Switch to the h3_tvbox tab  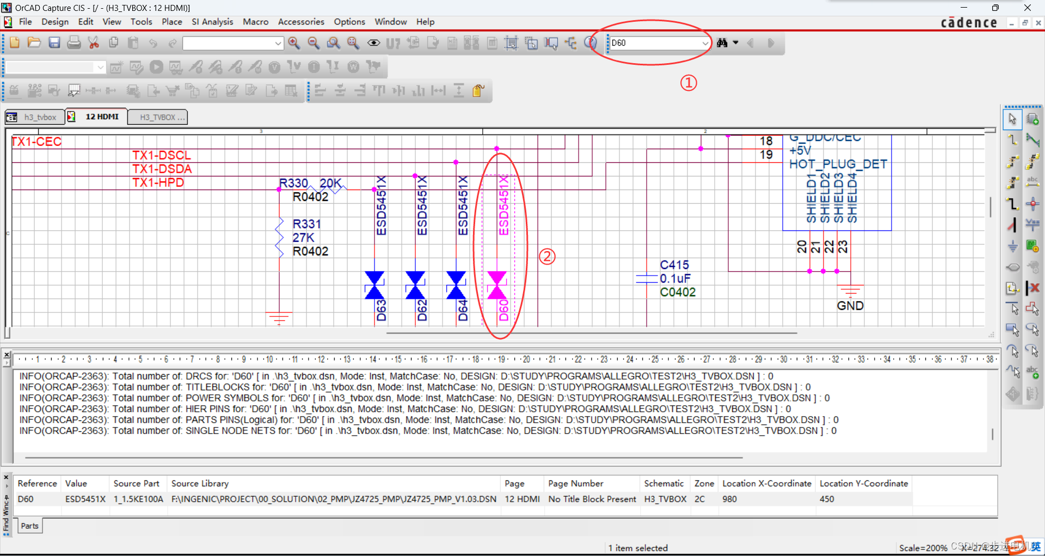[x=34, y=117]
